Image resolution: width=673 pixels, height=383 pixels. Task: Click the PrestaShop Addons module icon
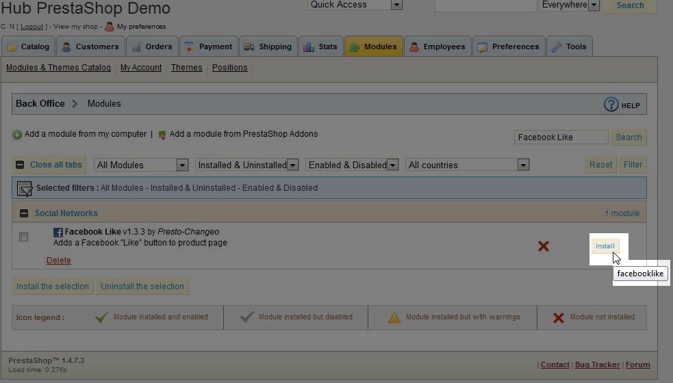click(x=162, y=135)
